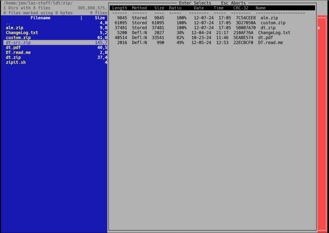
Task: Select ale.zip in the left file panel
Action: 14,28
